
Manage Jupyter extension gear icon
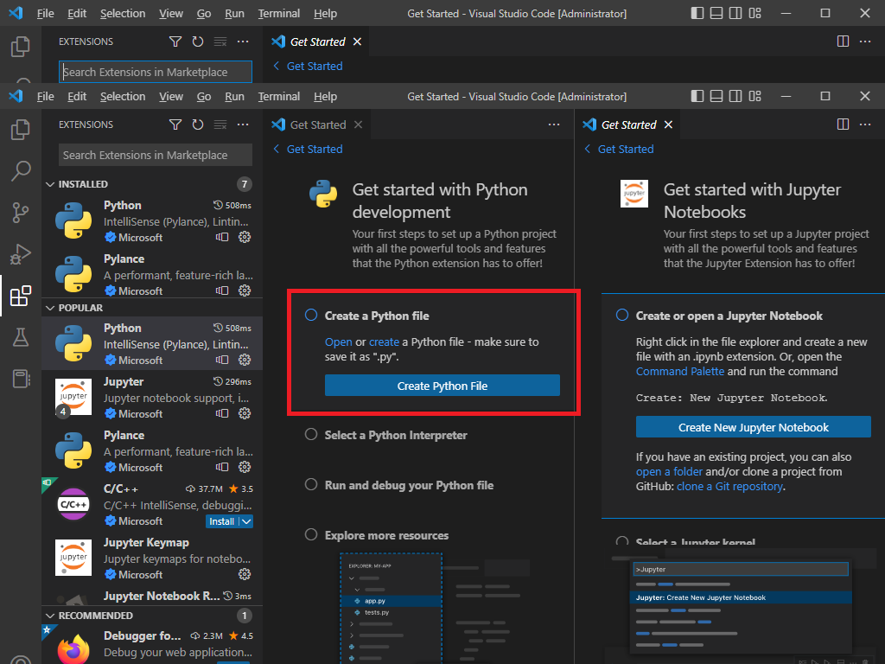pyautogui.click(x=245, y=413)
